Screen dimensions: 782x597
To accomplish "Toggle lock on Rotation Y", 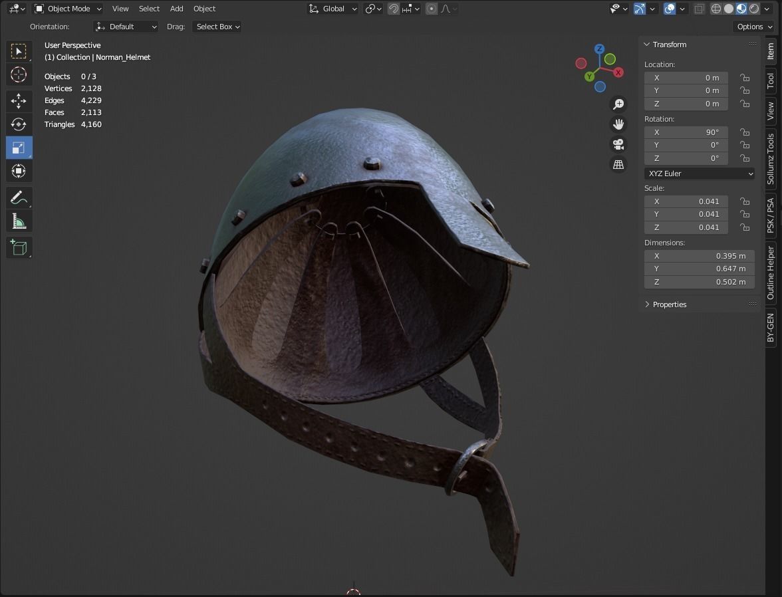I will coord(745,145).
